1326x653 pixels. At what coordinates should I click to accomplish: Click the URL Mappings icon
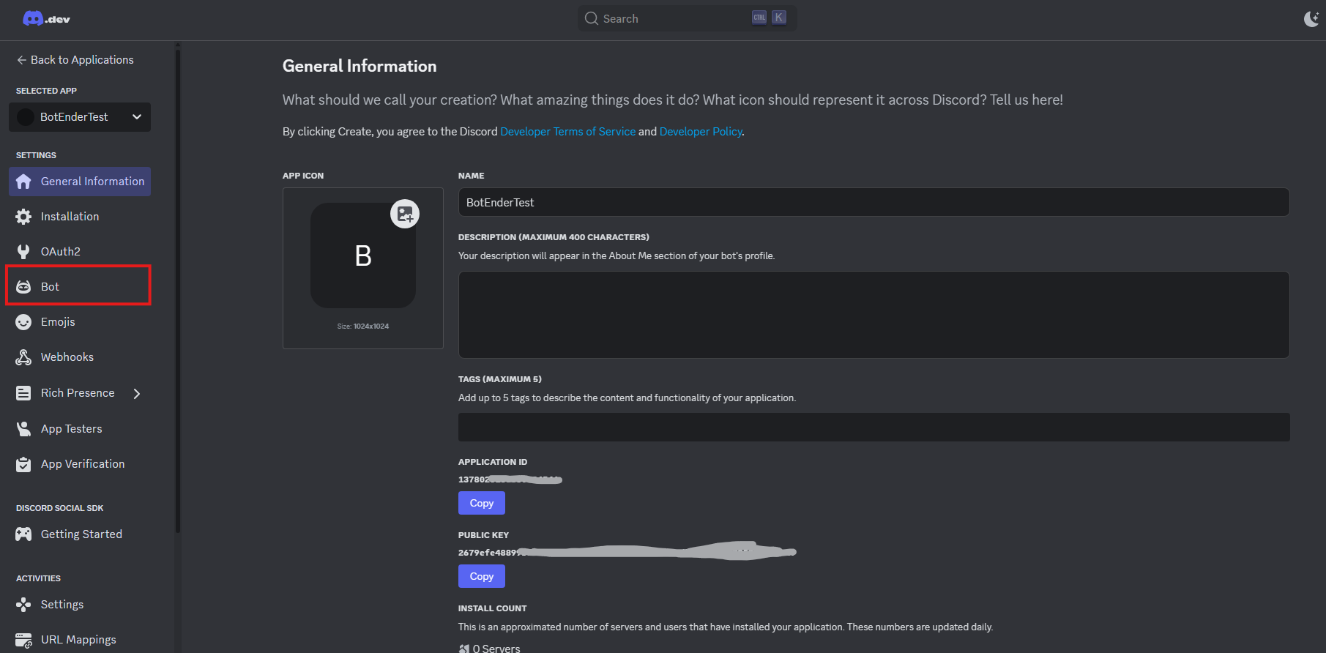23,641
